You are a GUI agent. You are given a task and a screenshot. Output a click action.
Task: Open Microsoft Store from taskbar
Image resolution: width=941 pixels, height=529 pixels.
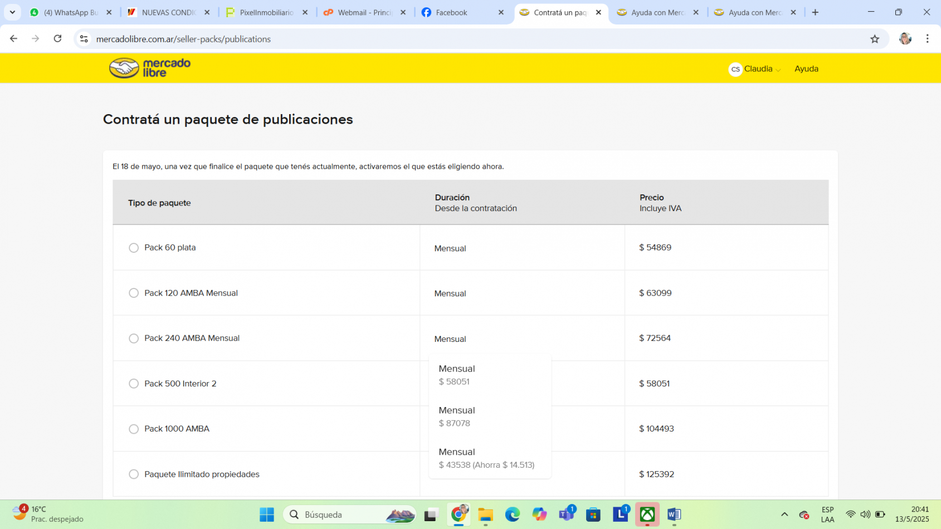pyautogui.click(x=593, y=515)
